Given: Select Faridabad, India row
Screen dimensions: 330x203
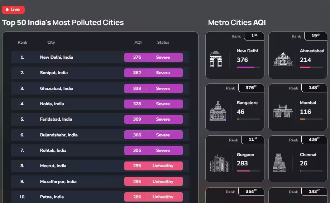Looking at the screenshot, I should (100, 119).
